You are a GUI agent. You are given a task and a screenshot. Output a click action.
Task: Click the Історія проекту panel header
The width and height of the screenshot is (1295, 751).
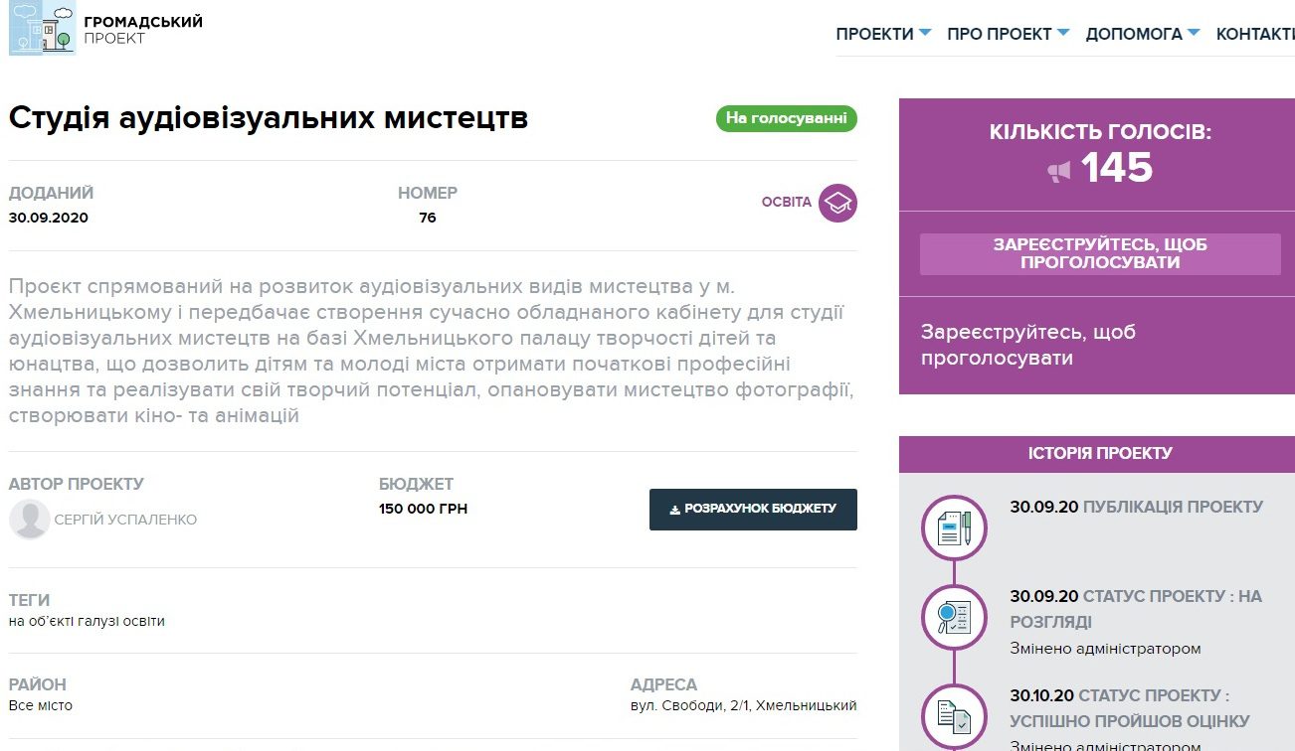pyautogui.click(x=1099, y=453)
